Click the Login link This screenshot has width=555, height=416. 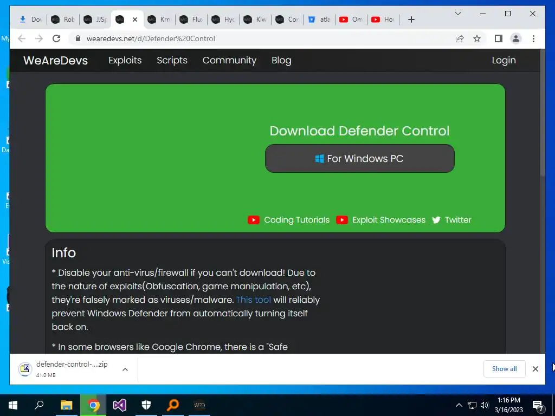coord(504,61)
